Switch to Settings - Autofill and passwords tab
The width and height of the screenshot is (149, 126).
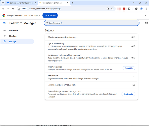pos(21,3)
